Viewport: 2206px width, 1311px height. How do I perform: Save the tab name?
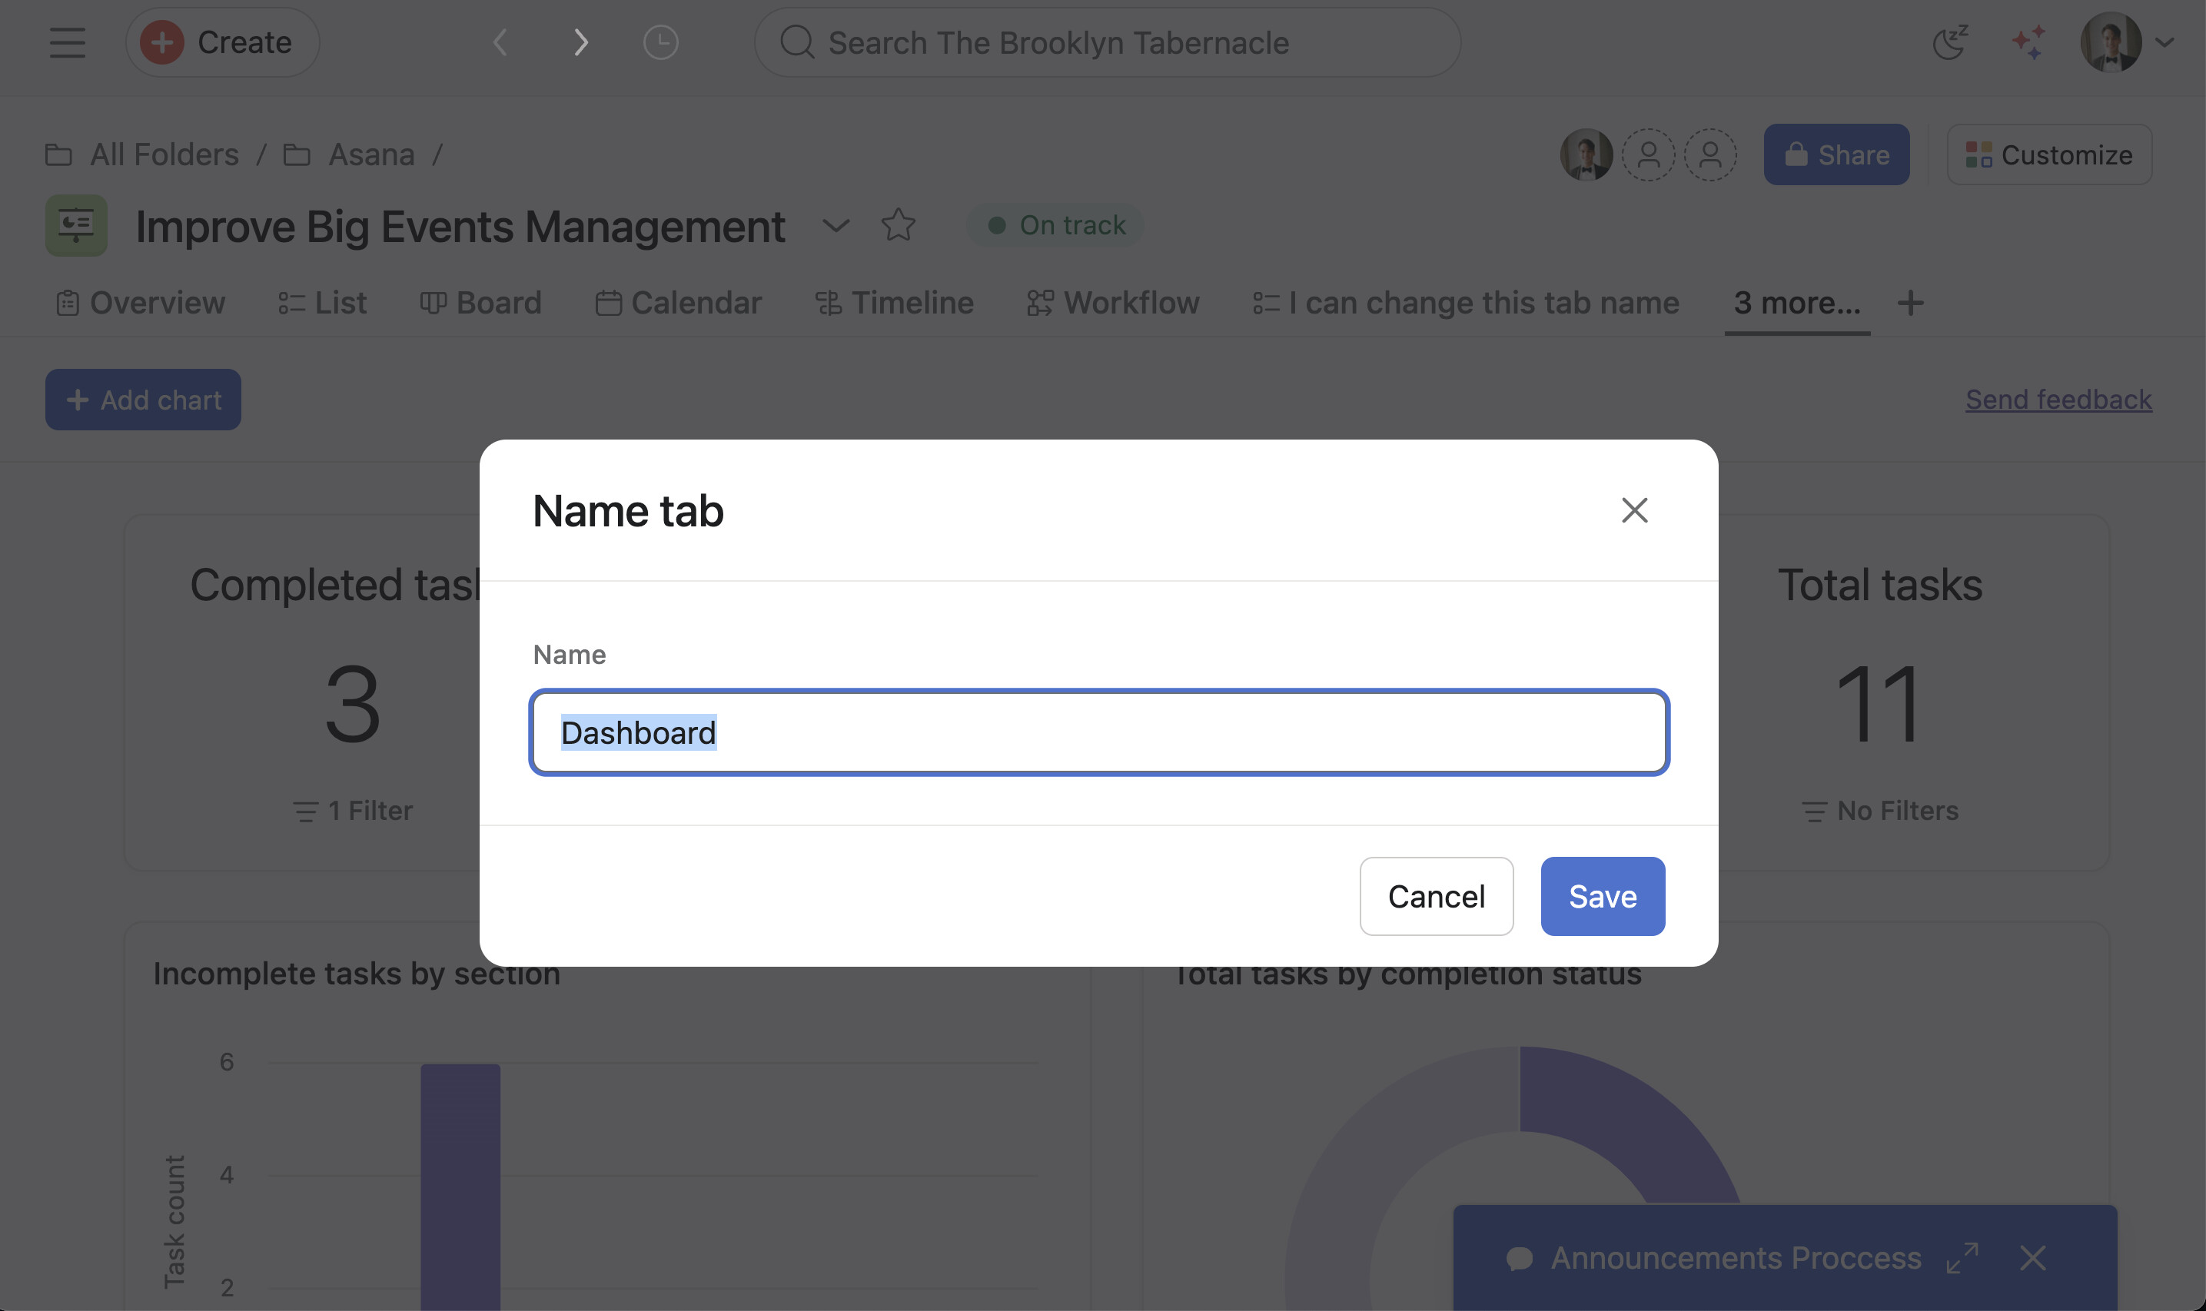coord(1603,896)
